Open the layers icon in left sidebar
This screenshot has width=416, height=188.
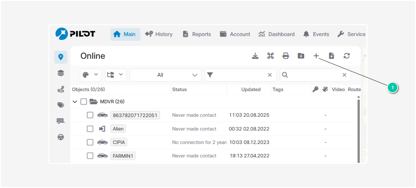pyautogui.click(x=61, y=73)
